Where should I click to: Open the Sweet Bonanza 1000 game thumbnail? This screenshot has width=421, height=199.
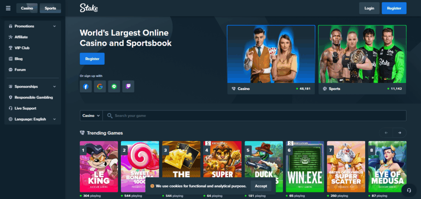coord(140,167)
